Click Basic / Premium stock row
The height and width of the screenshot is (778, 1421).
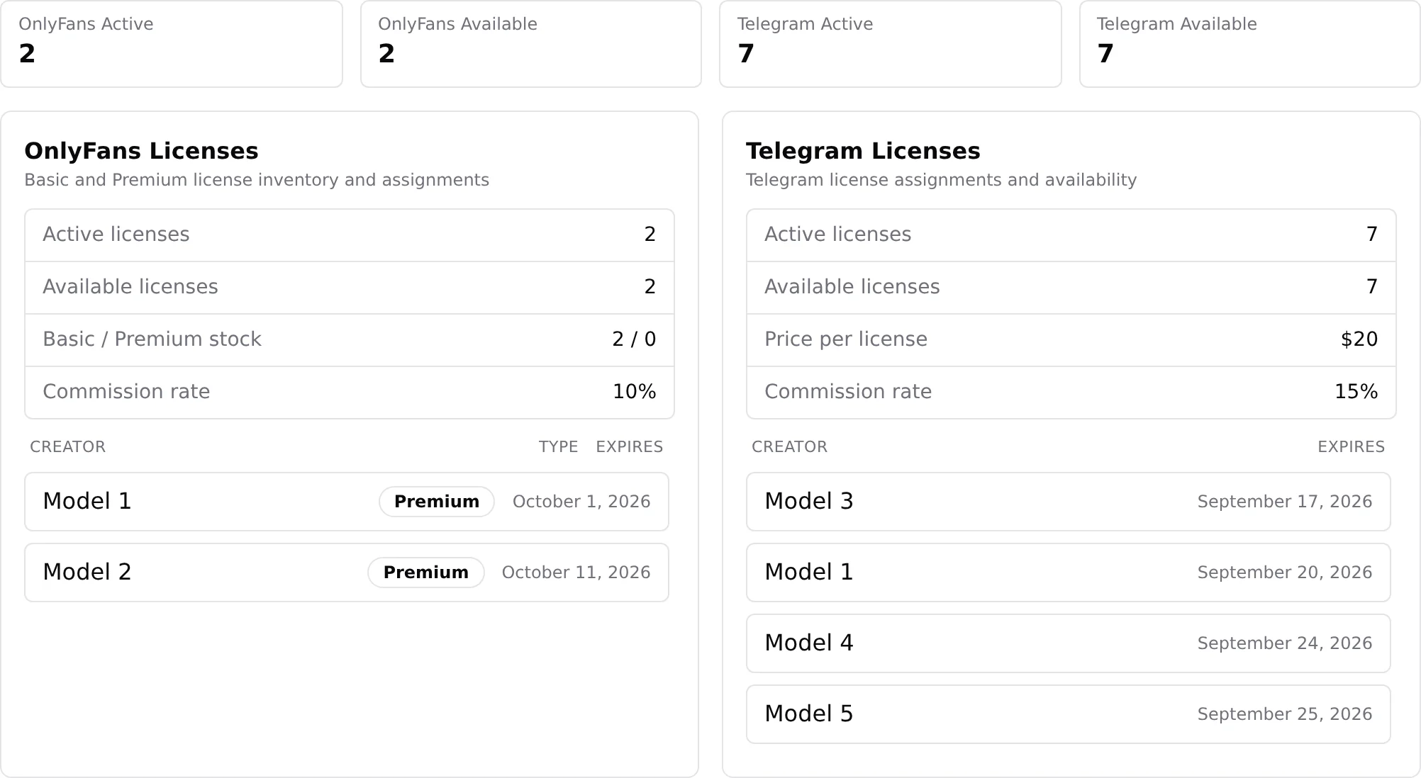(350, 339)
